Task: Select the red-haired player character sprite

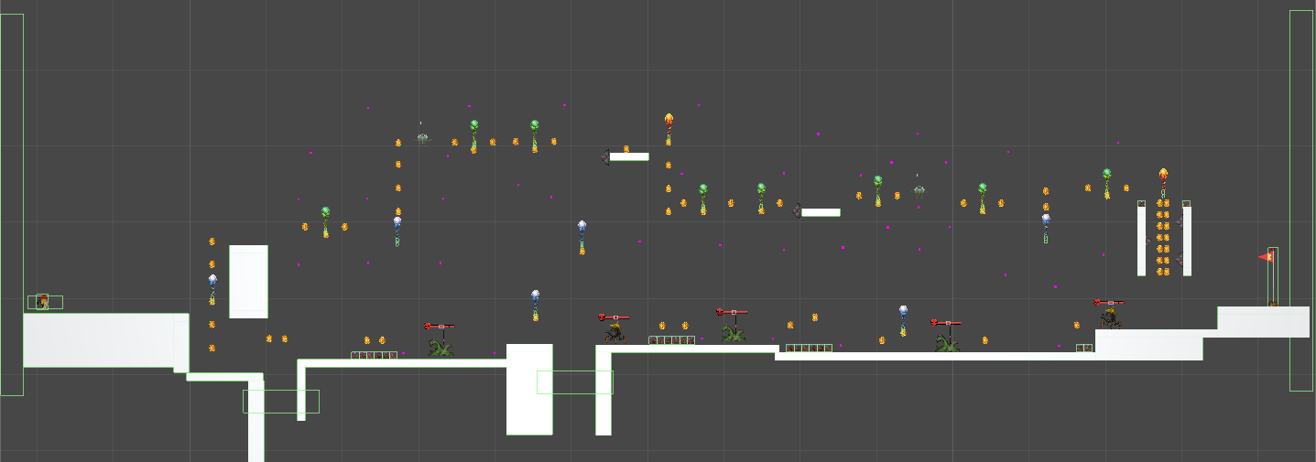Action: (x=42, y=301)
